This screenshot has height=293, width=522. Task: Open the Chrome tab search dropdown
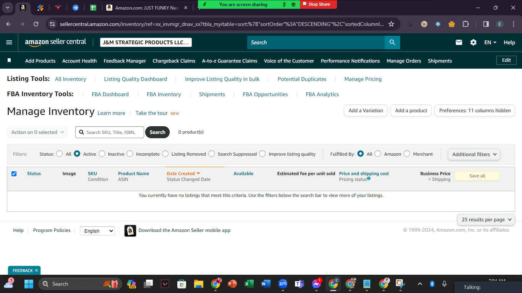[x=8, y=7]
